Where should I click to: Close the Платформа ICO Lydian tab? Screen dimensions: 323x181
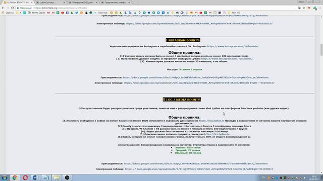tap(96, 3)
